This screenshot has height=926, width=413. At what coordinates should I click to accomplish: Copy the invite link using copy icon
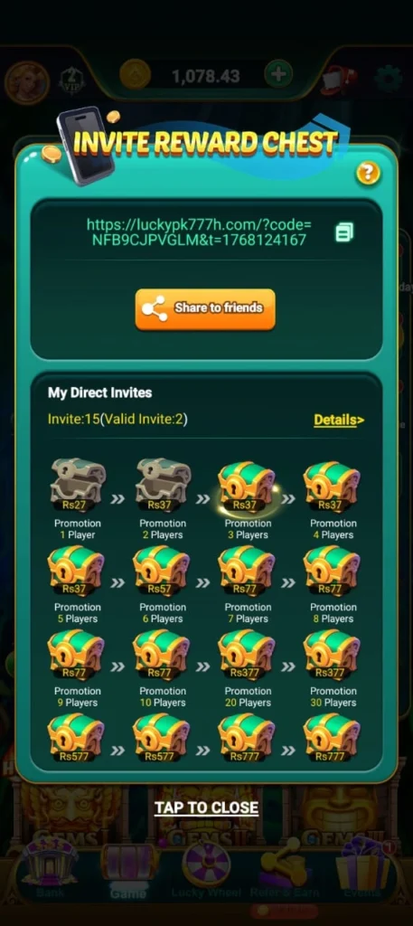[344, 232]
